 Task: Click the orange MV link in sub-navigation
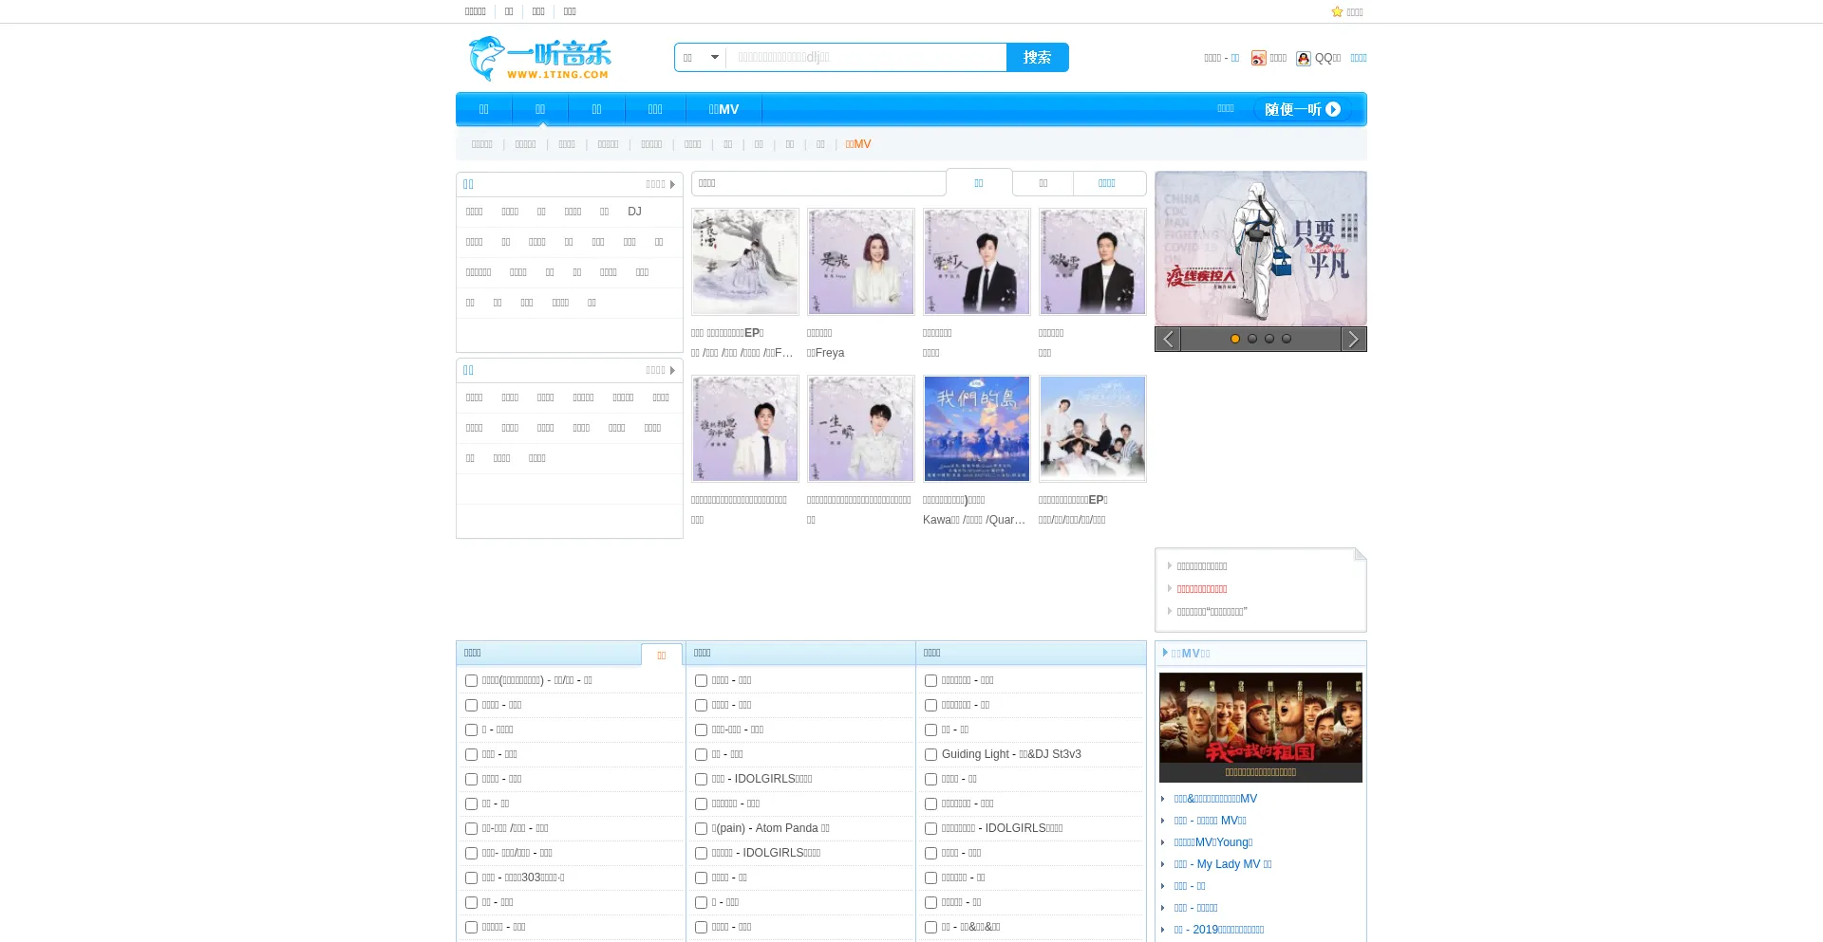tap(858, 144)
